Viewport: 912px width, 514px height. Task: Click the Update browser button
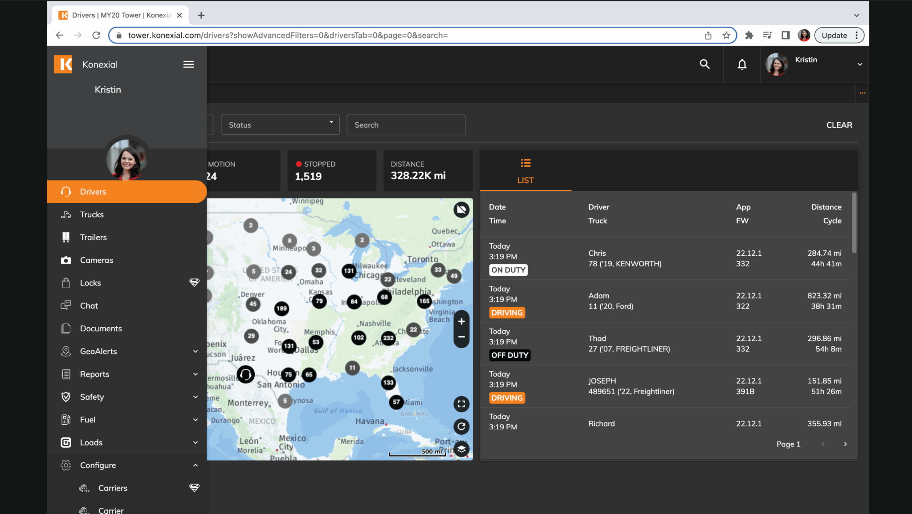[x=834, y=35]
